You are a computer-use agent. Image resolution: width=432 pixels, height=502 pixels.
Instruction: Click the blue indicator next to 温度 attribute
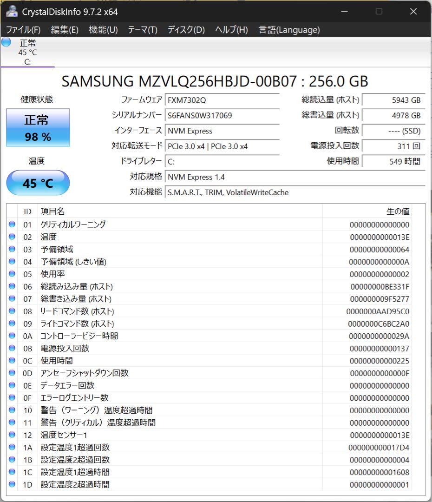pos(12,237)
